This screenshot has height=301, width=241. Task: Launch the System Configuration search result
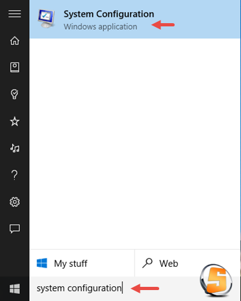135,19
